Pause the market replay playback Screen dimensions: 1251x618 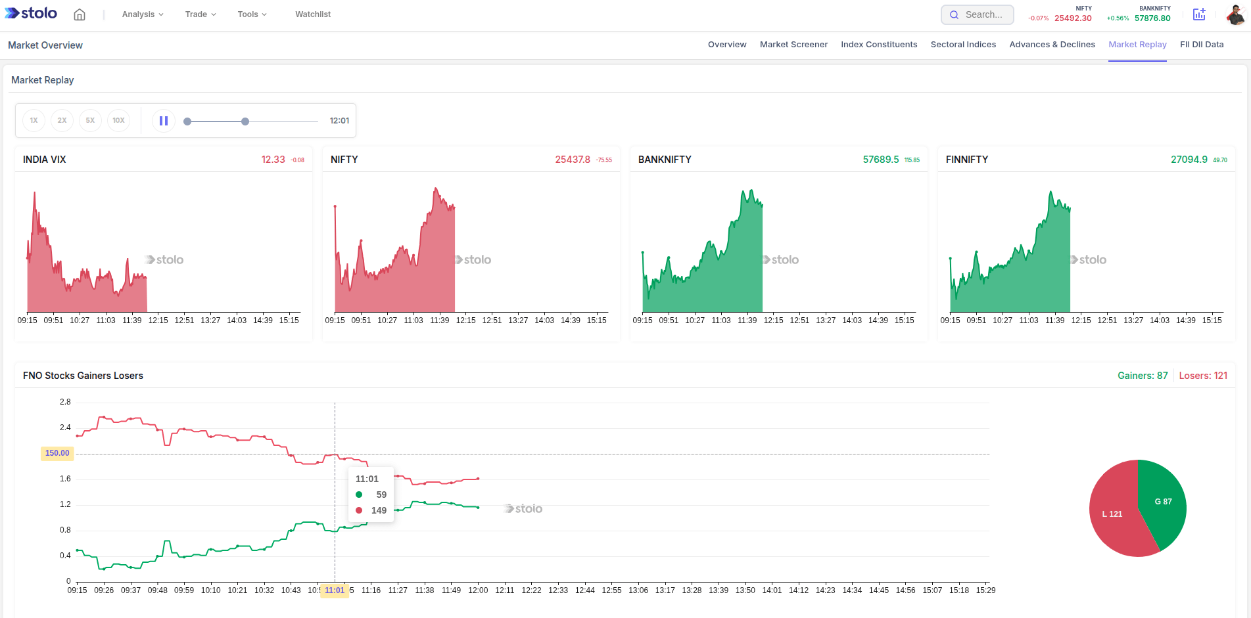click(x=163, y=120)
